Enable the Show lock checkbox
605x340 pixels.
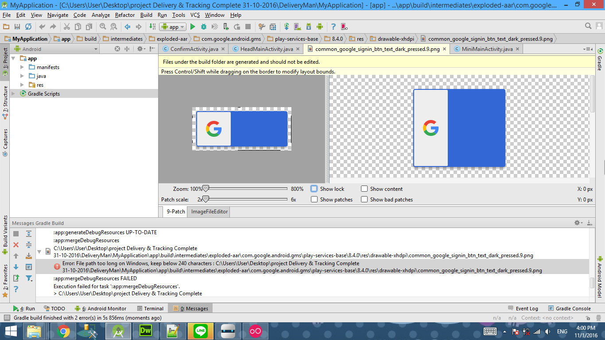(314, 189)
